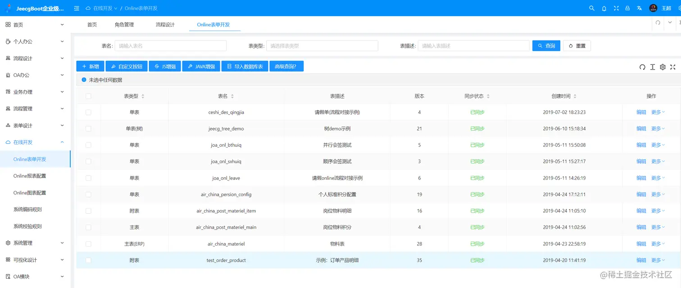Expand 更多 menu for joa_onl_leave row
681x288 pixels.
[x=658, y=178]
